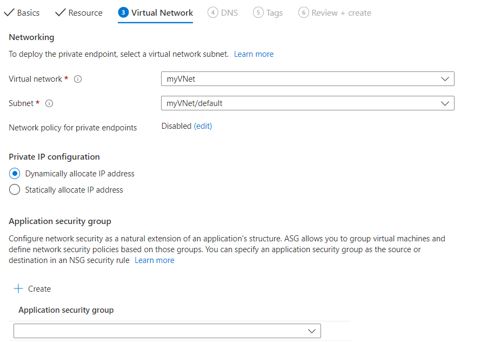Click the circled 4 icon on the DNS step
This screenshot has width=481, height=342.
pyautogui.click(x=212, y=12)
